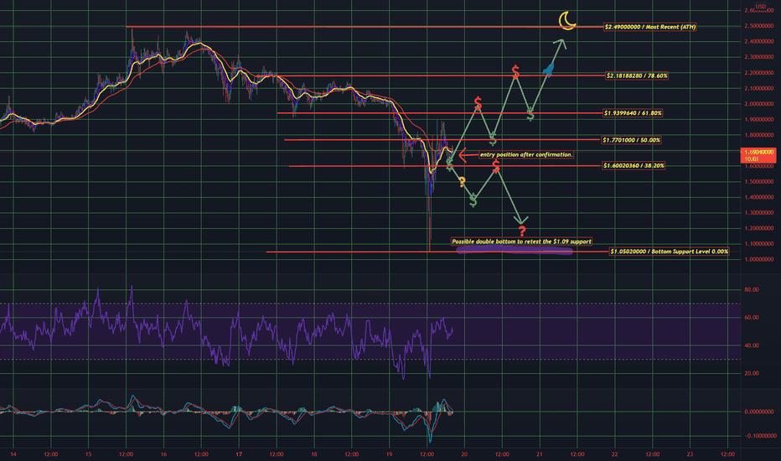Screen dimensions: 781x461
Task: Open the USD currency label on the price axis
Action: click(x=760, y=7)
